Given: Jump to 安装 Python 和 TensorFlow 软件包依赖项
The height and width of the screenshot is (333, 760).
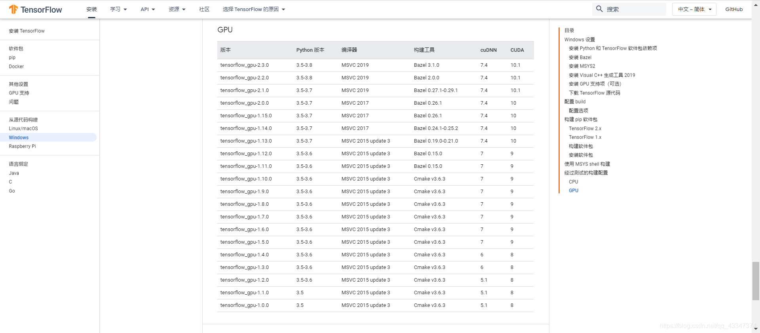Looking at the screenshot, I should (x=613, y=48).
